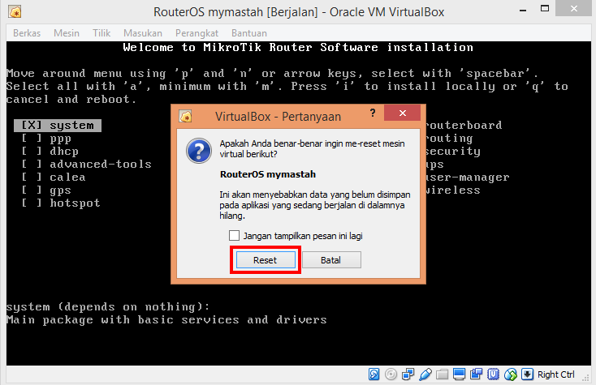Viewport: 596px width, 385px height.
Task: Click the window resize grip at bottom-right
Action: (x=587, y=378)
